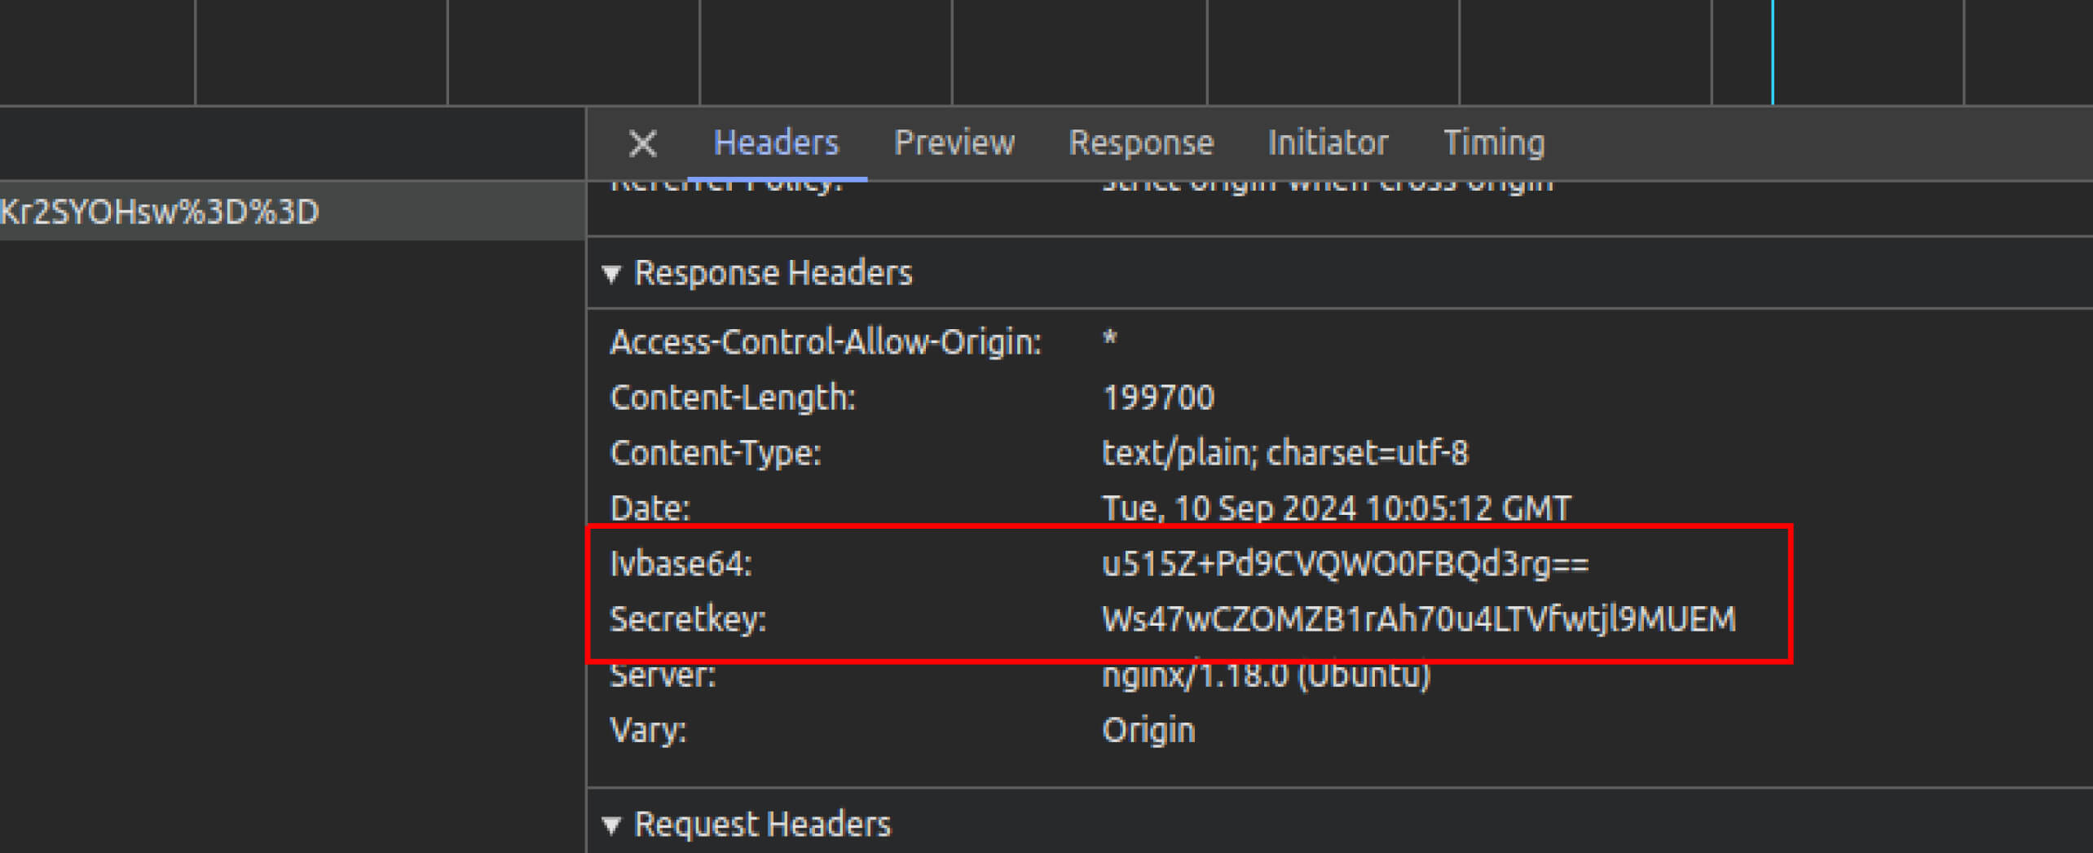Open the Response tab
The height and width of the screenshot is (853, 2093).
(1140, 143)
